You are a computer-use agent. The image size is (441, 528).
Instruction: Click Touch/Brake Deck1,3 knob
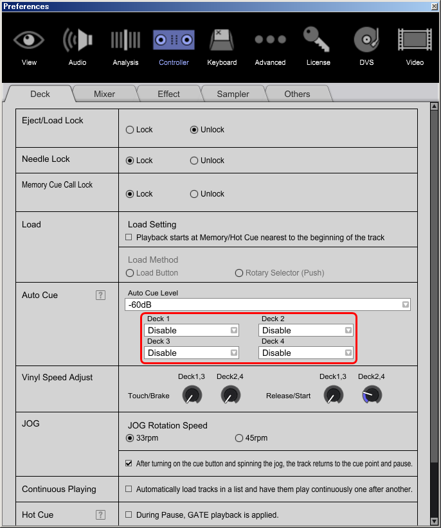(x=192, y=395)
